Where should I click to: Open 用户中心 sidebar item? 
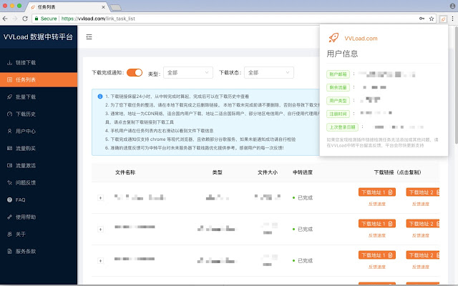(39, 132)
